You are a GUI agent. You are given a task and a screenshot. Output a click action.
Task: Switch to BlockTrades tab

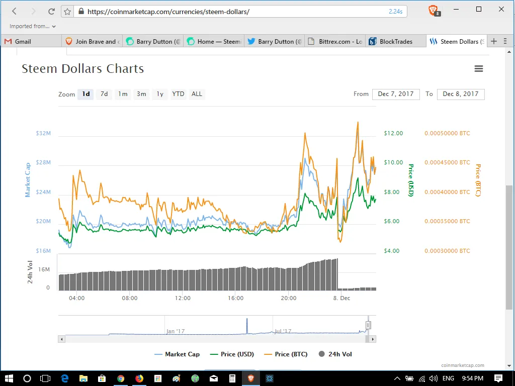coord(396,41)
